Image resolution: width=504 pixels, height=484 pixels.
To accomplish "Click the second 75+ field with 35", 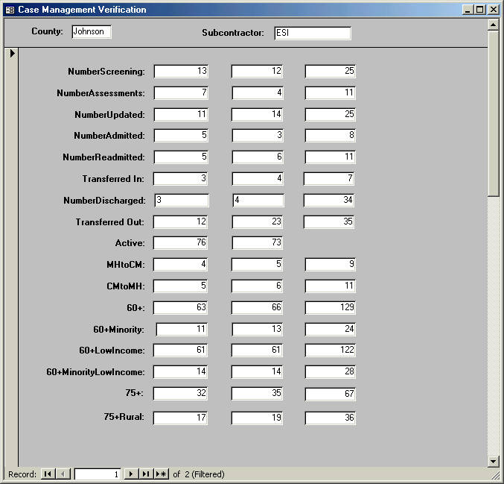I will (x=257, y=393).
